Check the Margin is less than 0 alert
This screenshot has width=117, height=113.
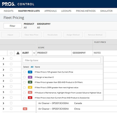pyautogui.click(x=24, y=77)
